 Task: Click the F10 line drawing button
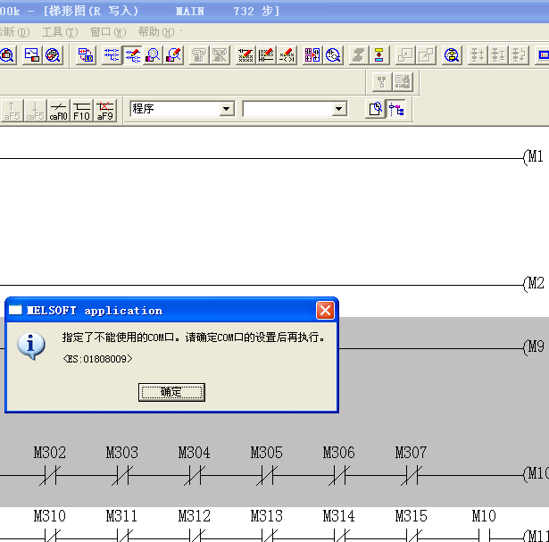(81, 110)
